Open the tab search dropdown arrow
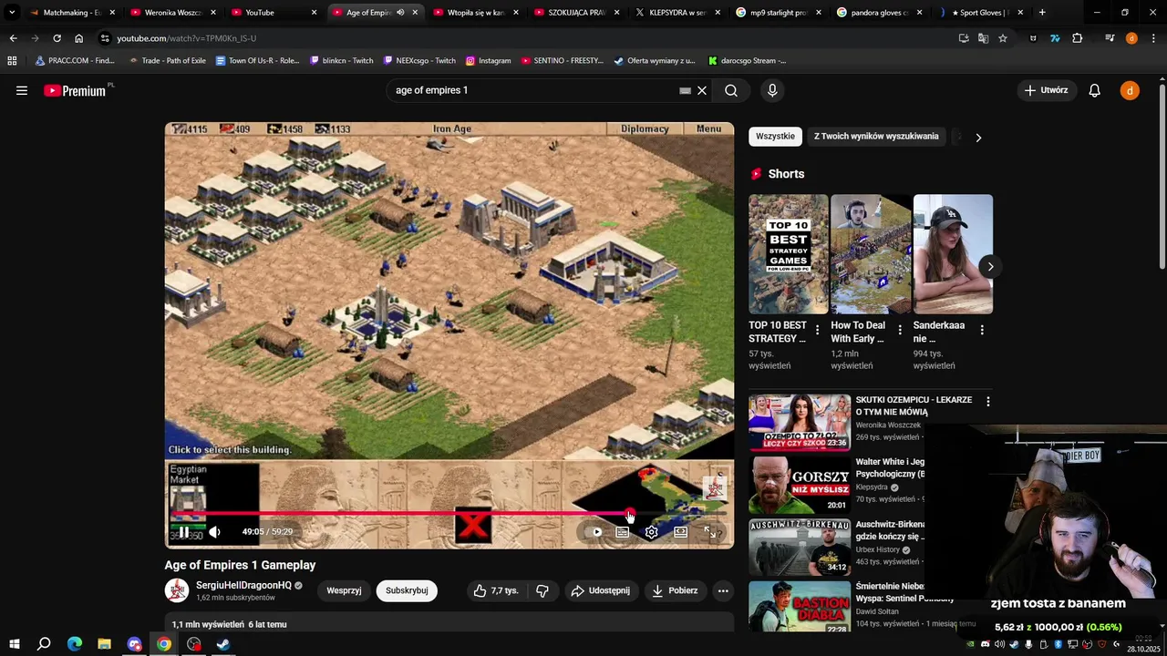The image size is (1167, 656). click(12, 13)
